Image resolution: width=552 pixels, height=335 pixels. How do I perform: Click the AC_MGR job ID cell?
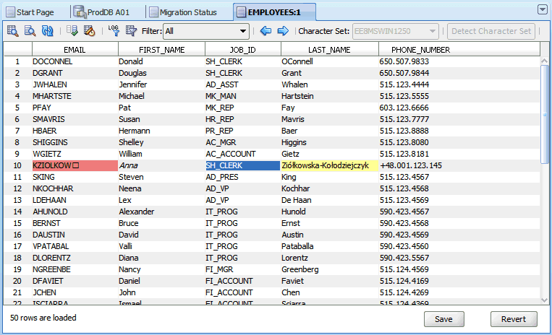click(243, 142)
